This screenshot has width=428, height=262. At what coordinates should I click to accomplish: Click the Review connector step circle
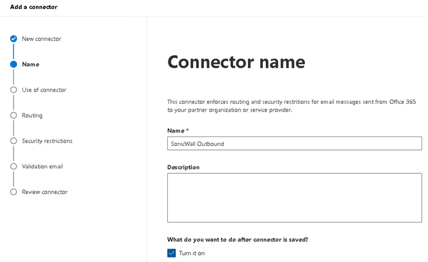(x=13, y=192)
